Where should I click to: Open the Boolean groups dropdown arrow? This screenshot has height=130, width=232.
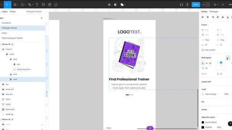click(x=125, y=5)
